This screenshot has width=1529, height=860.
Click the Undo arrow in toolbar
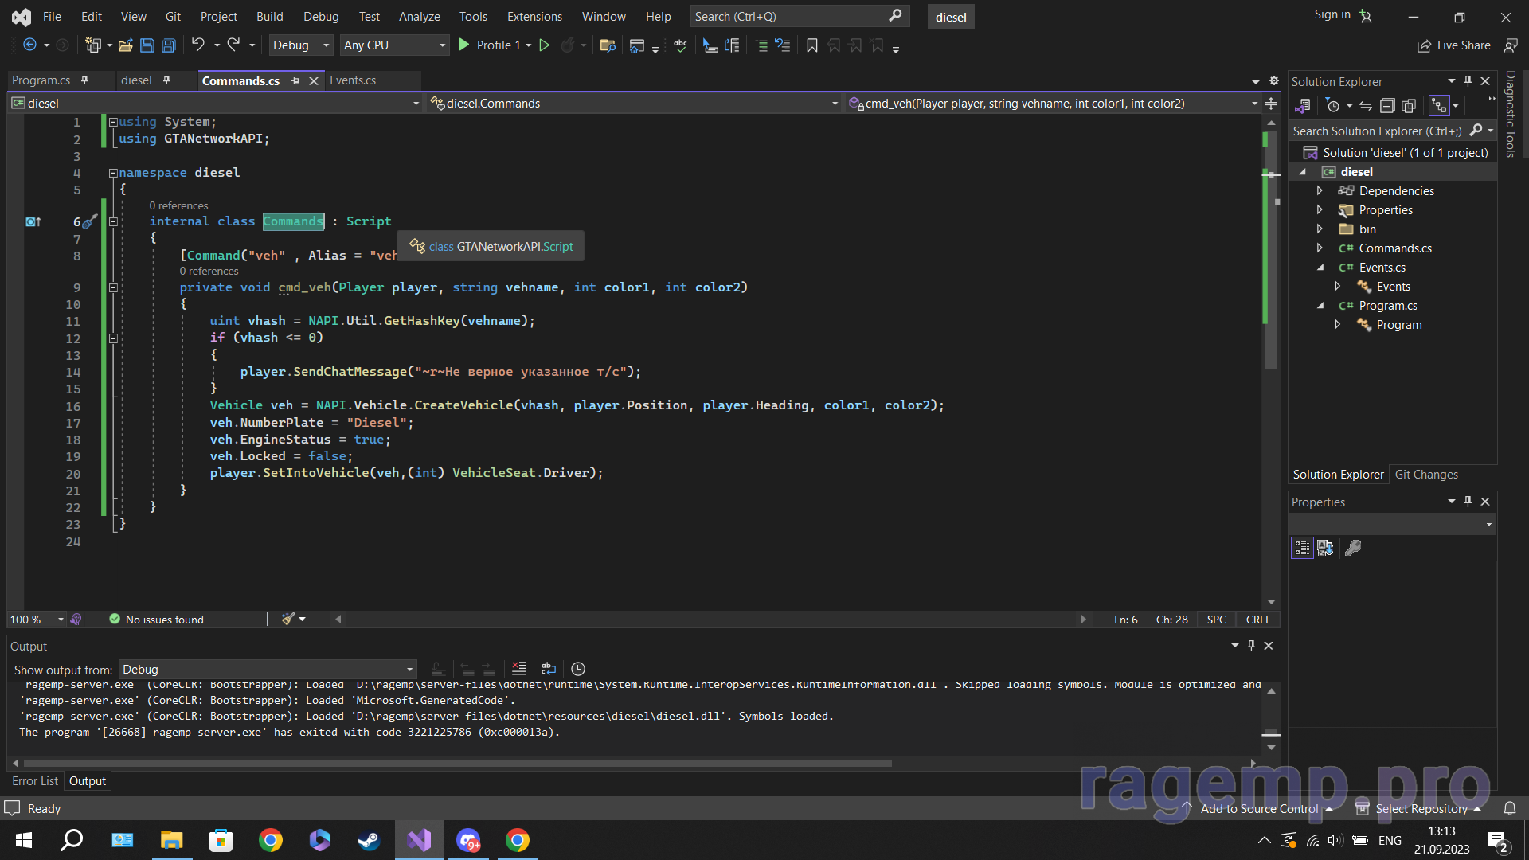tap(197, 45)
